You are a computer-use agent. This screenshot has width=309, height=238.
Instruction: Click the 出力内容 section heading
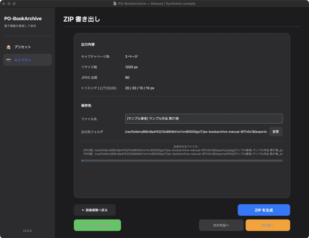[x=88, y=44]
